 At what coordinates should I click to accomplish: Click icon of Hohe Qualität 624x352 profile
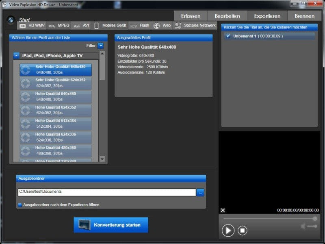point(25,110)
